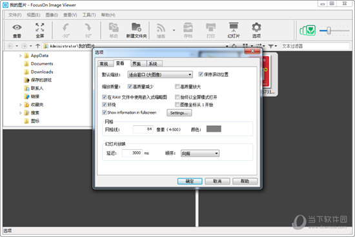Click the Settings... button
The width and height of the screenshot is (355, 237).
point(179,113)
